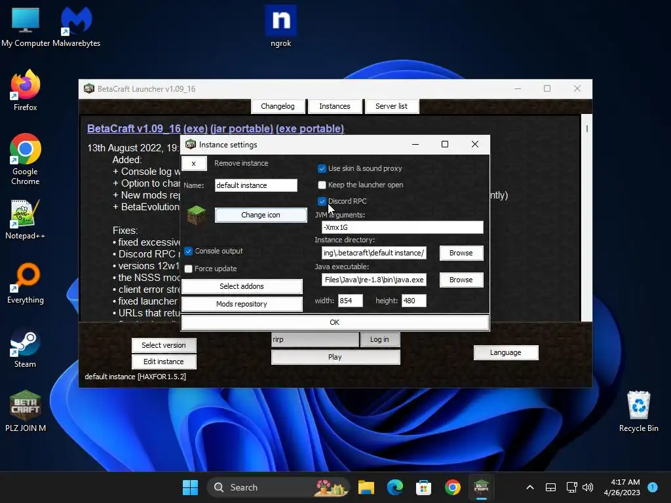671x503 pixels.
Task: Open Select addons
Action: 242,286
